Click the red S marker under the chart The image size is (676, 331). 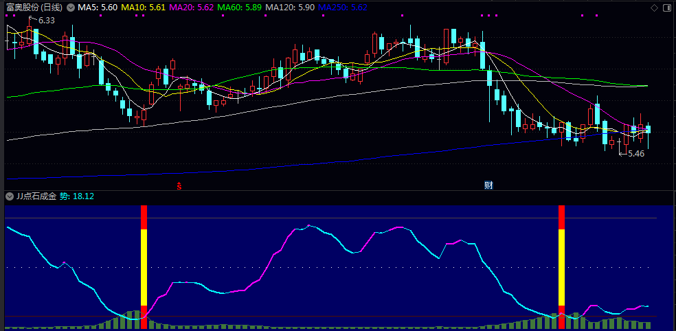tap(179, 185)
